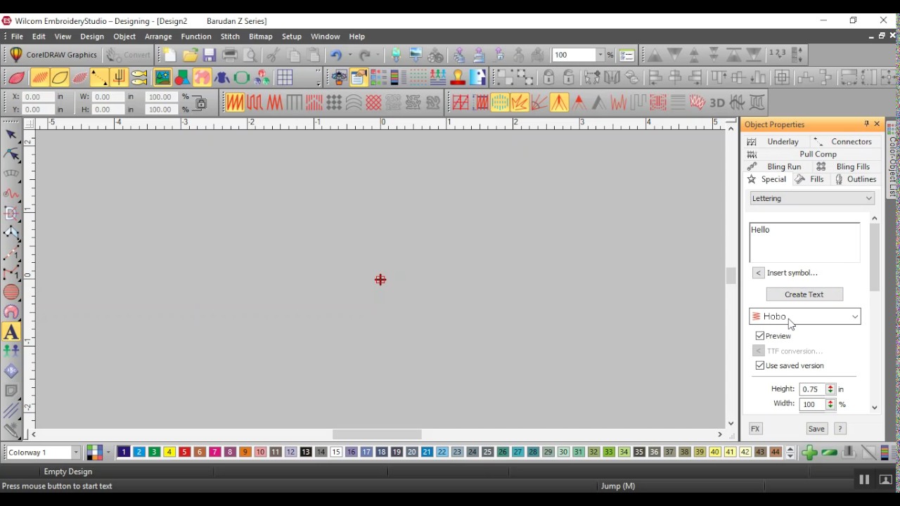Open the Stitch menu
Viewport: 900px width, 506px height.
coord(230,37)
